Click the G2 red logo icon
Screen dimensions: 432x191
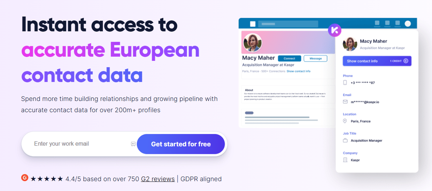pos(25,178)
